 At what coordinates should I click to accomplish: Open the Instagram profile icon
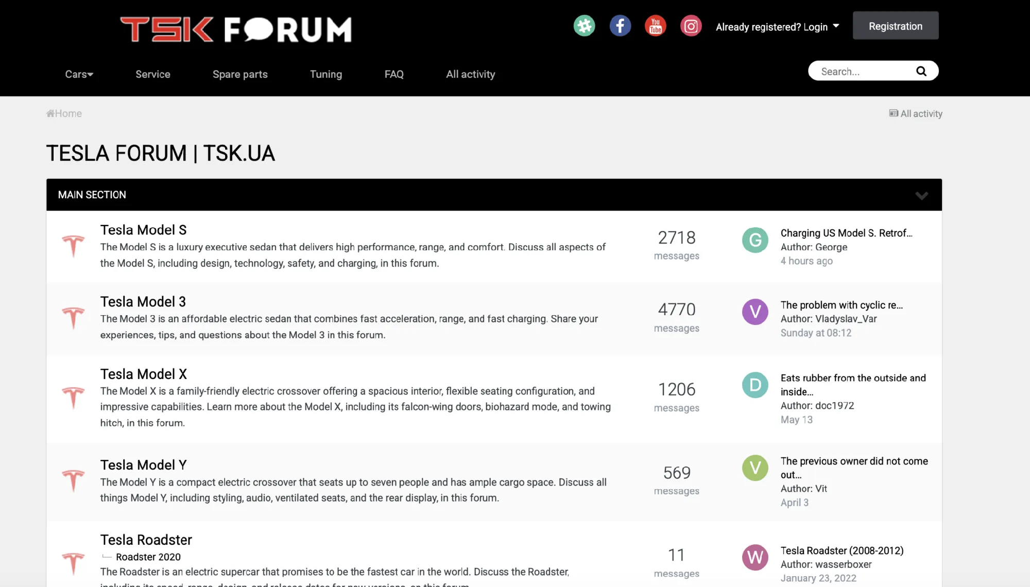(x=691, y=26)
